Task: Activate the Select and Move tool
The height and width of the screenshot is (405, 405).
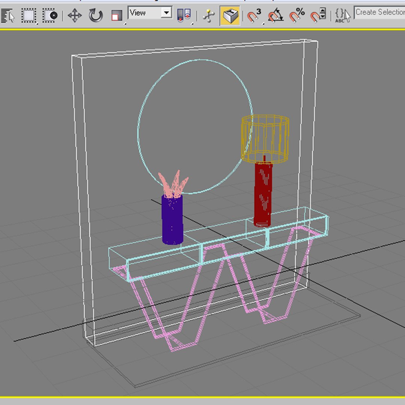Action: click(75, 15)
